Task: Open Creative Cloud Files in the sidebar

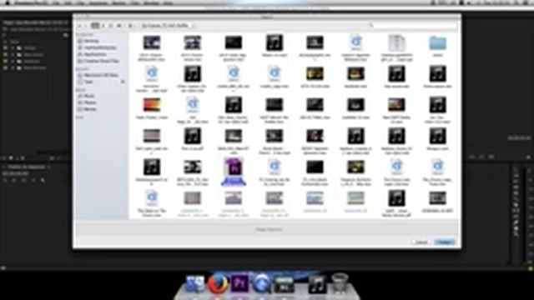Action: point(98,61)
